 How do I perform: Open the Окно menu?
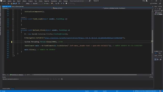(60, 1)
